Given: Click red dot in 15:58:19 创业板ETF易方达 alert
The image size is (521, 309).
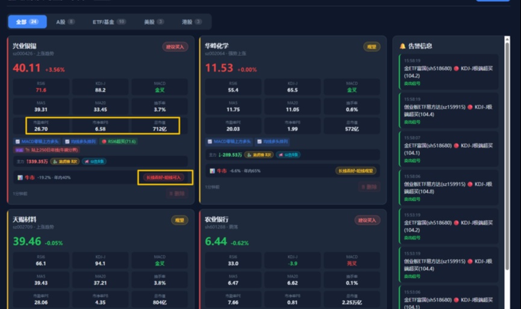Looking at the screenshot, I should point(470,107).
